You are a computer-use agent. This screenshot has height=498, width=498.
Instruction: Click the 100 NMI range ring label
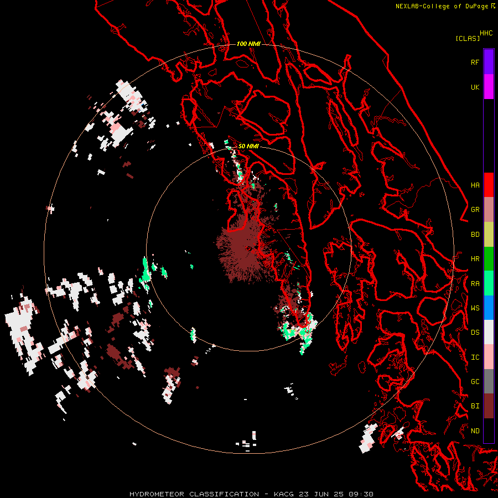(x=248, y=44)
